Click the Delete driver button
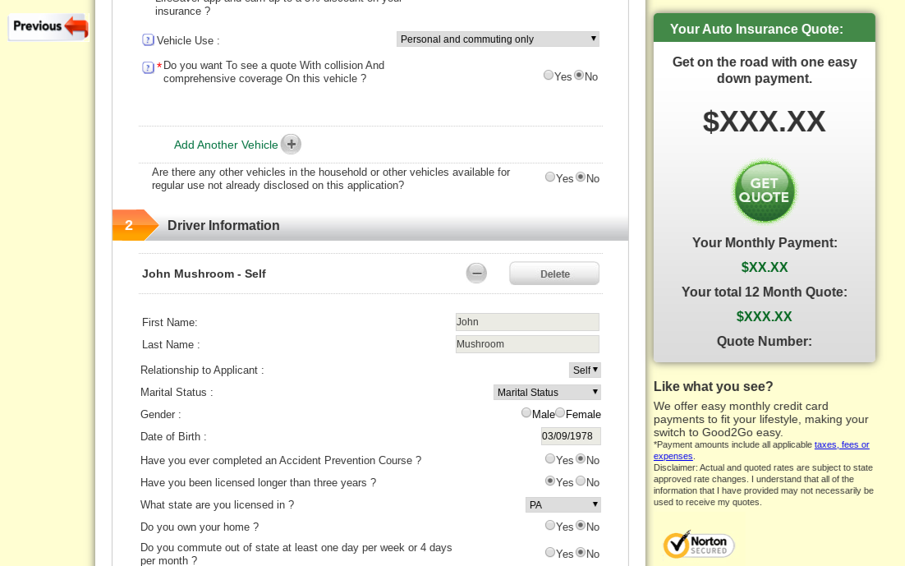 pyautogui.click(x=554, y=274)
